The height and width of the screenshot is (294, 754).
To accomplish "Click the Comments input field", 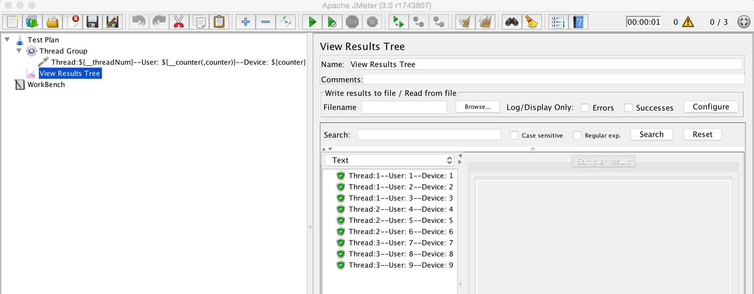I will pyautogui.click(x=554, y=79).
